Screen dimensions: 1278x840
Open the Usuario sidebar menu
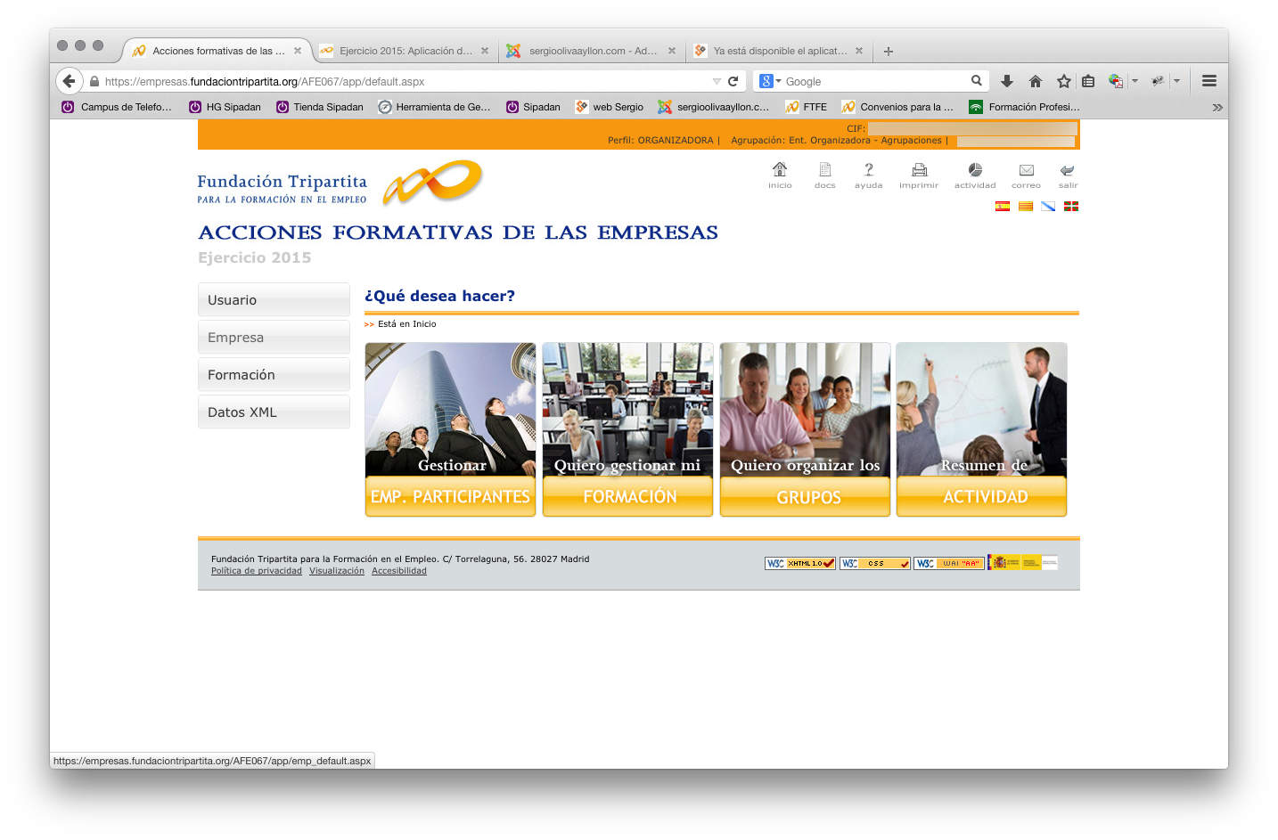tap(274, 300)
